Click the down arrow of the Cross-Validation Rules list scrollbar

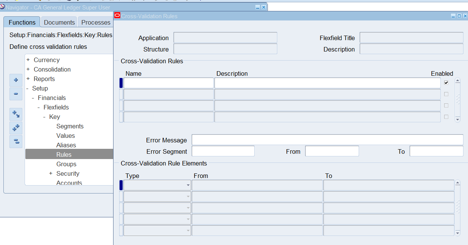click(x=457, y=119)
